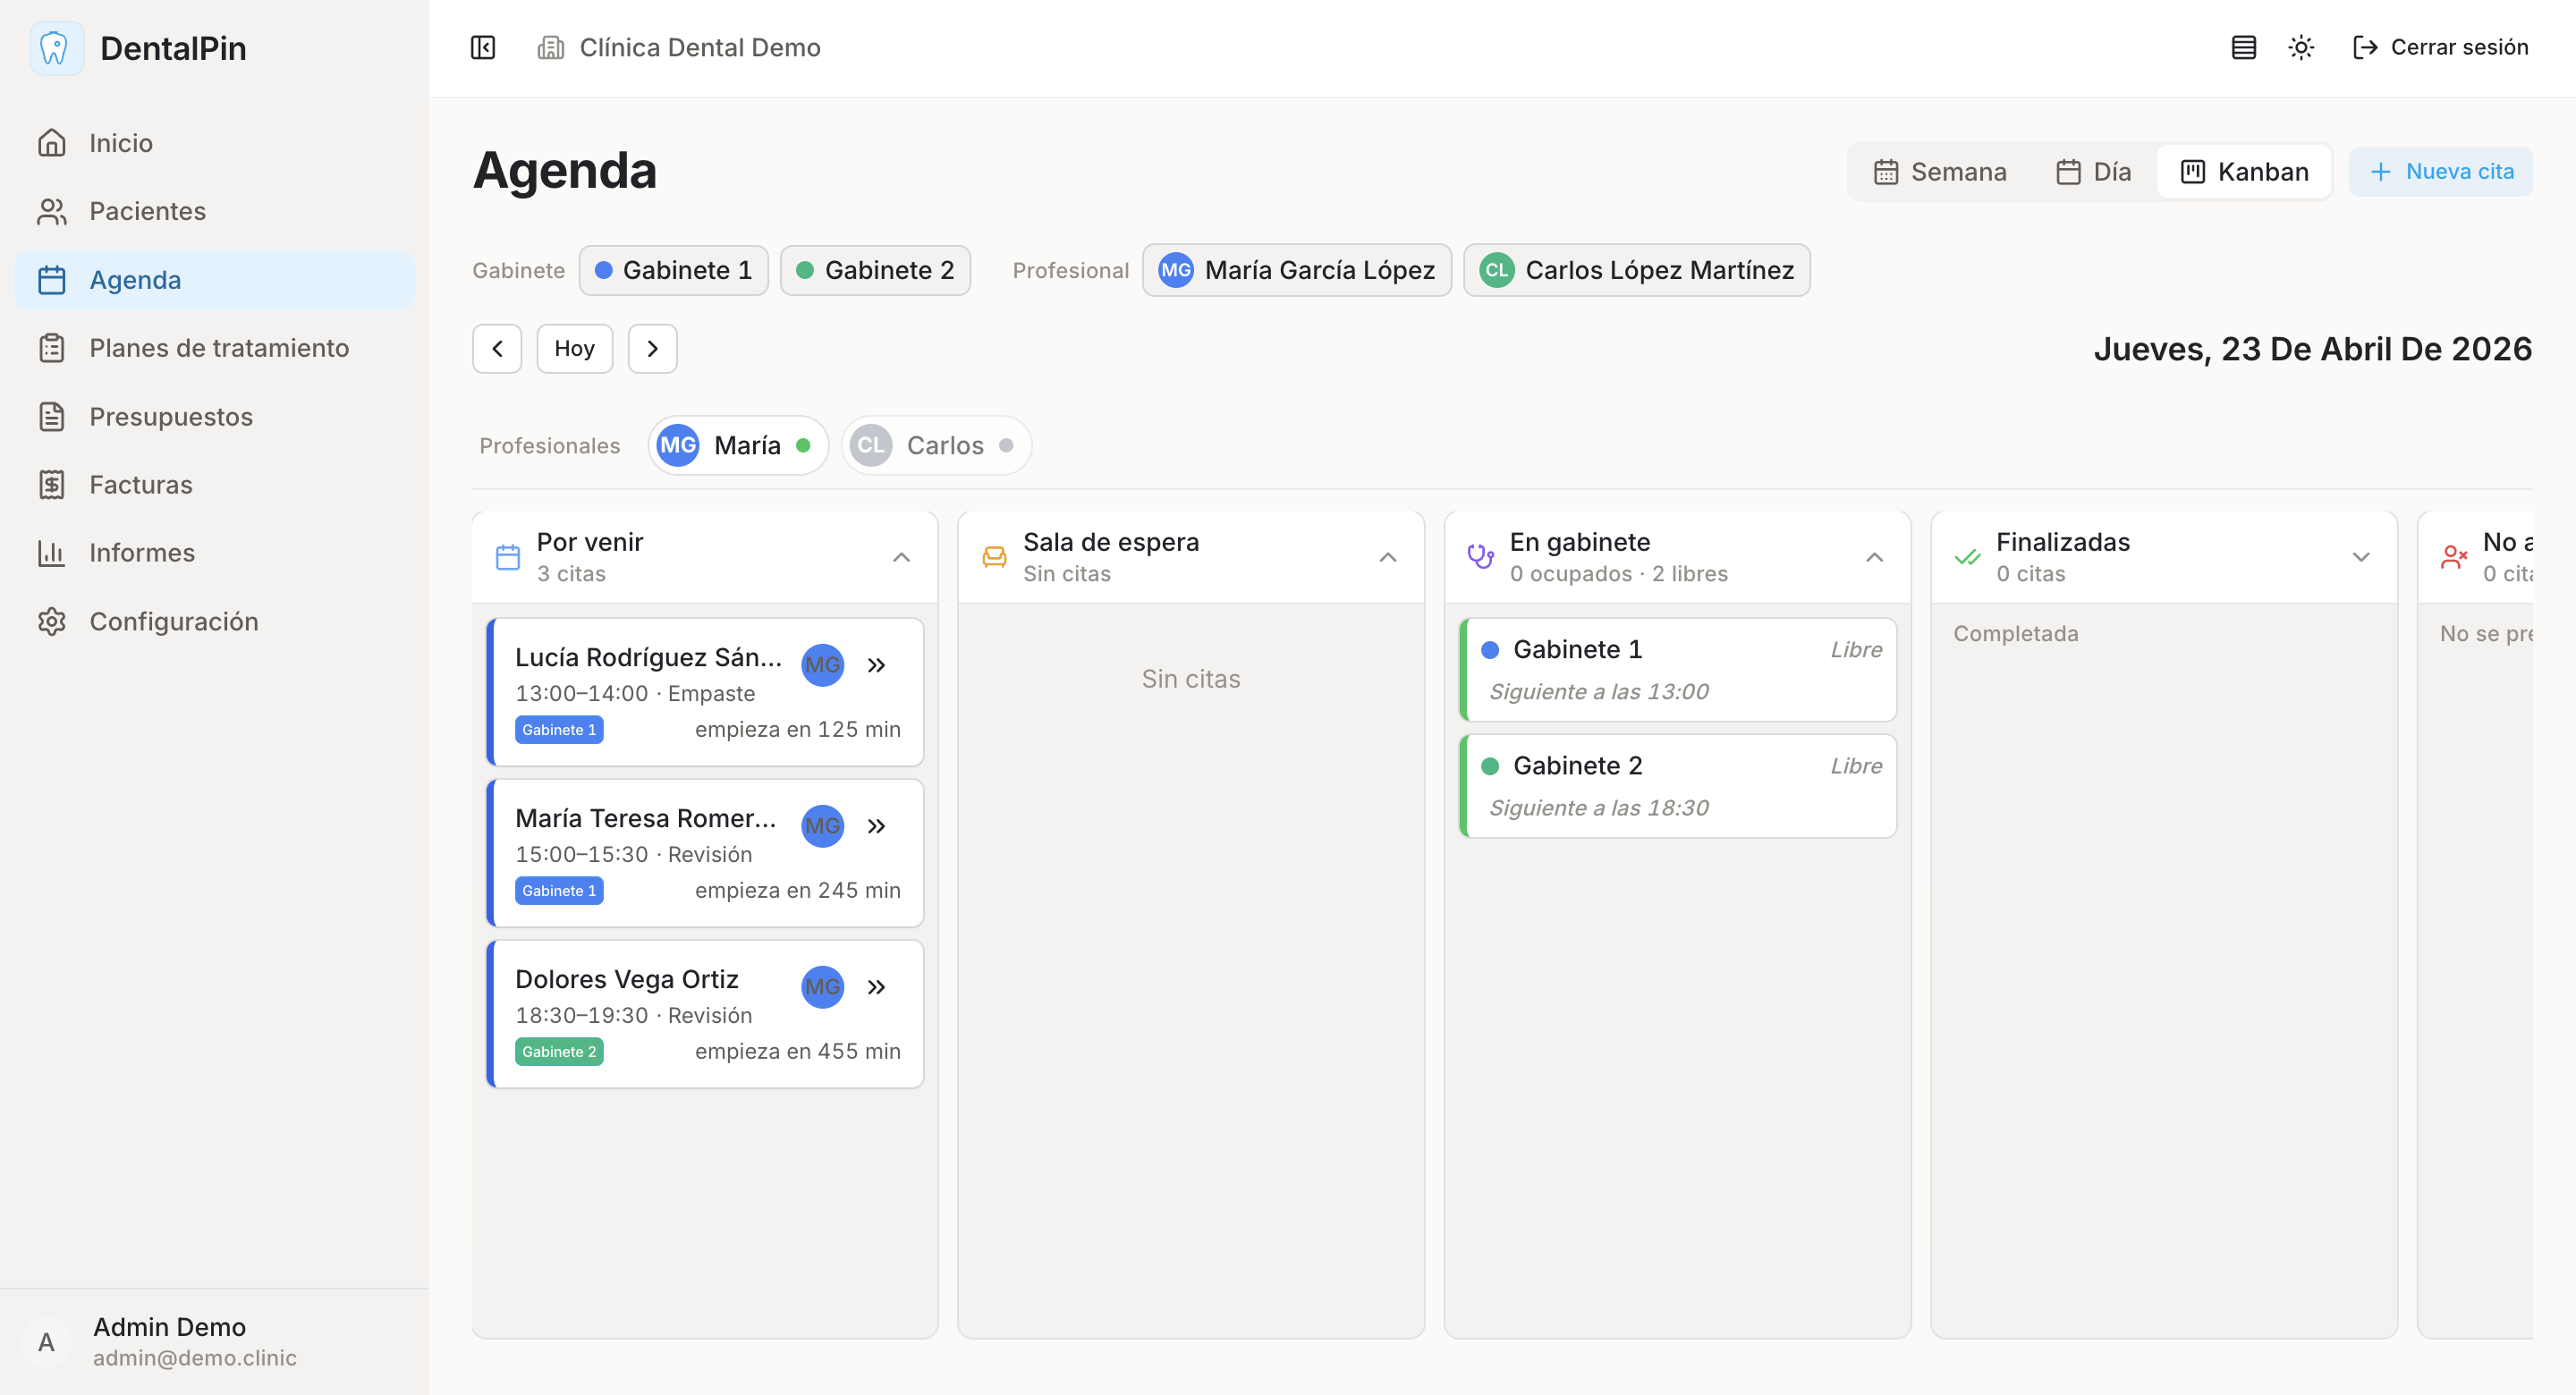
Task: Toggle the María professionals chip
Action: click(737, 445)
